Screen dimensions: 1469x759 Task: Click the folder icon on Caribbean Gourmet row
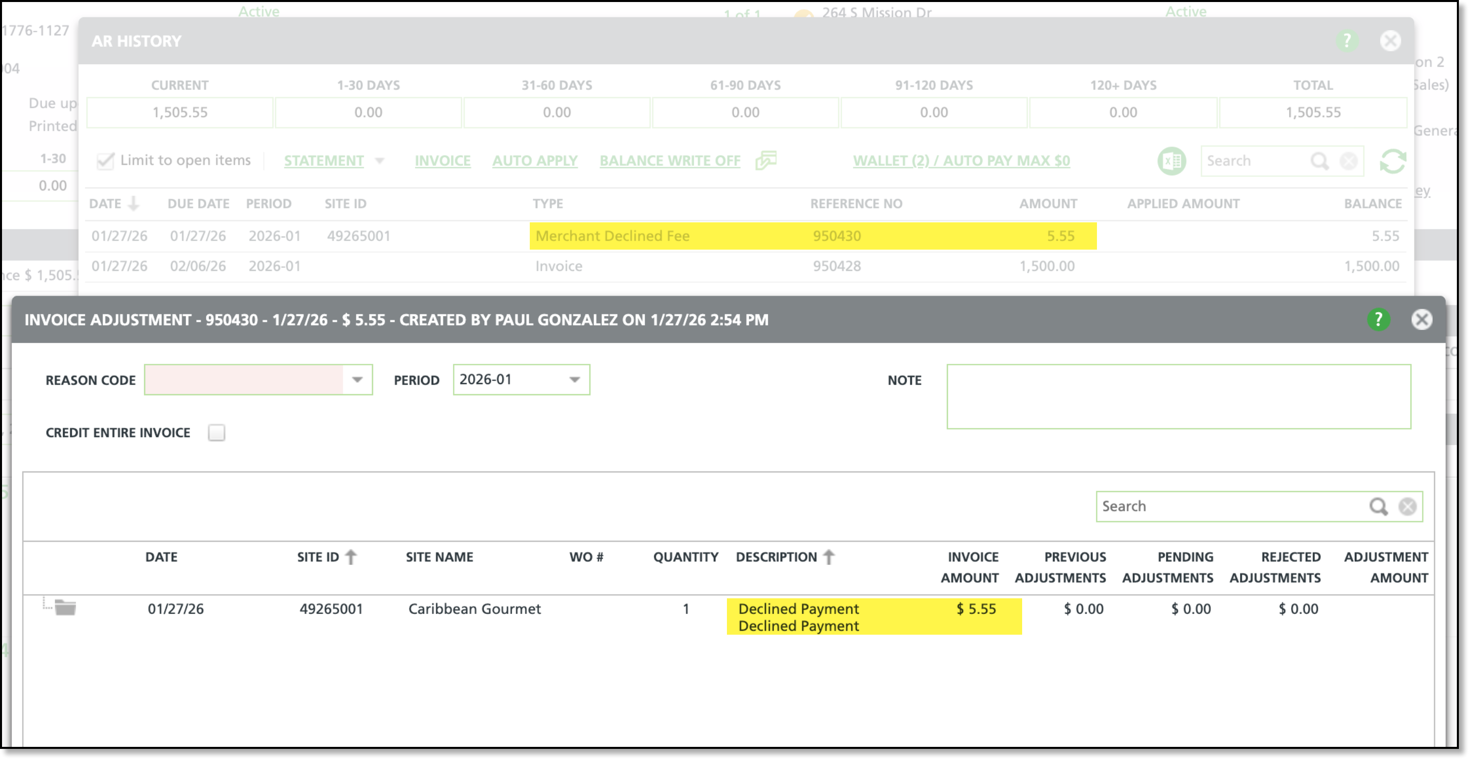(x=65, y=608)
